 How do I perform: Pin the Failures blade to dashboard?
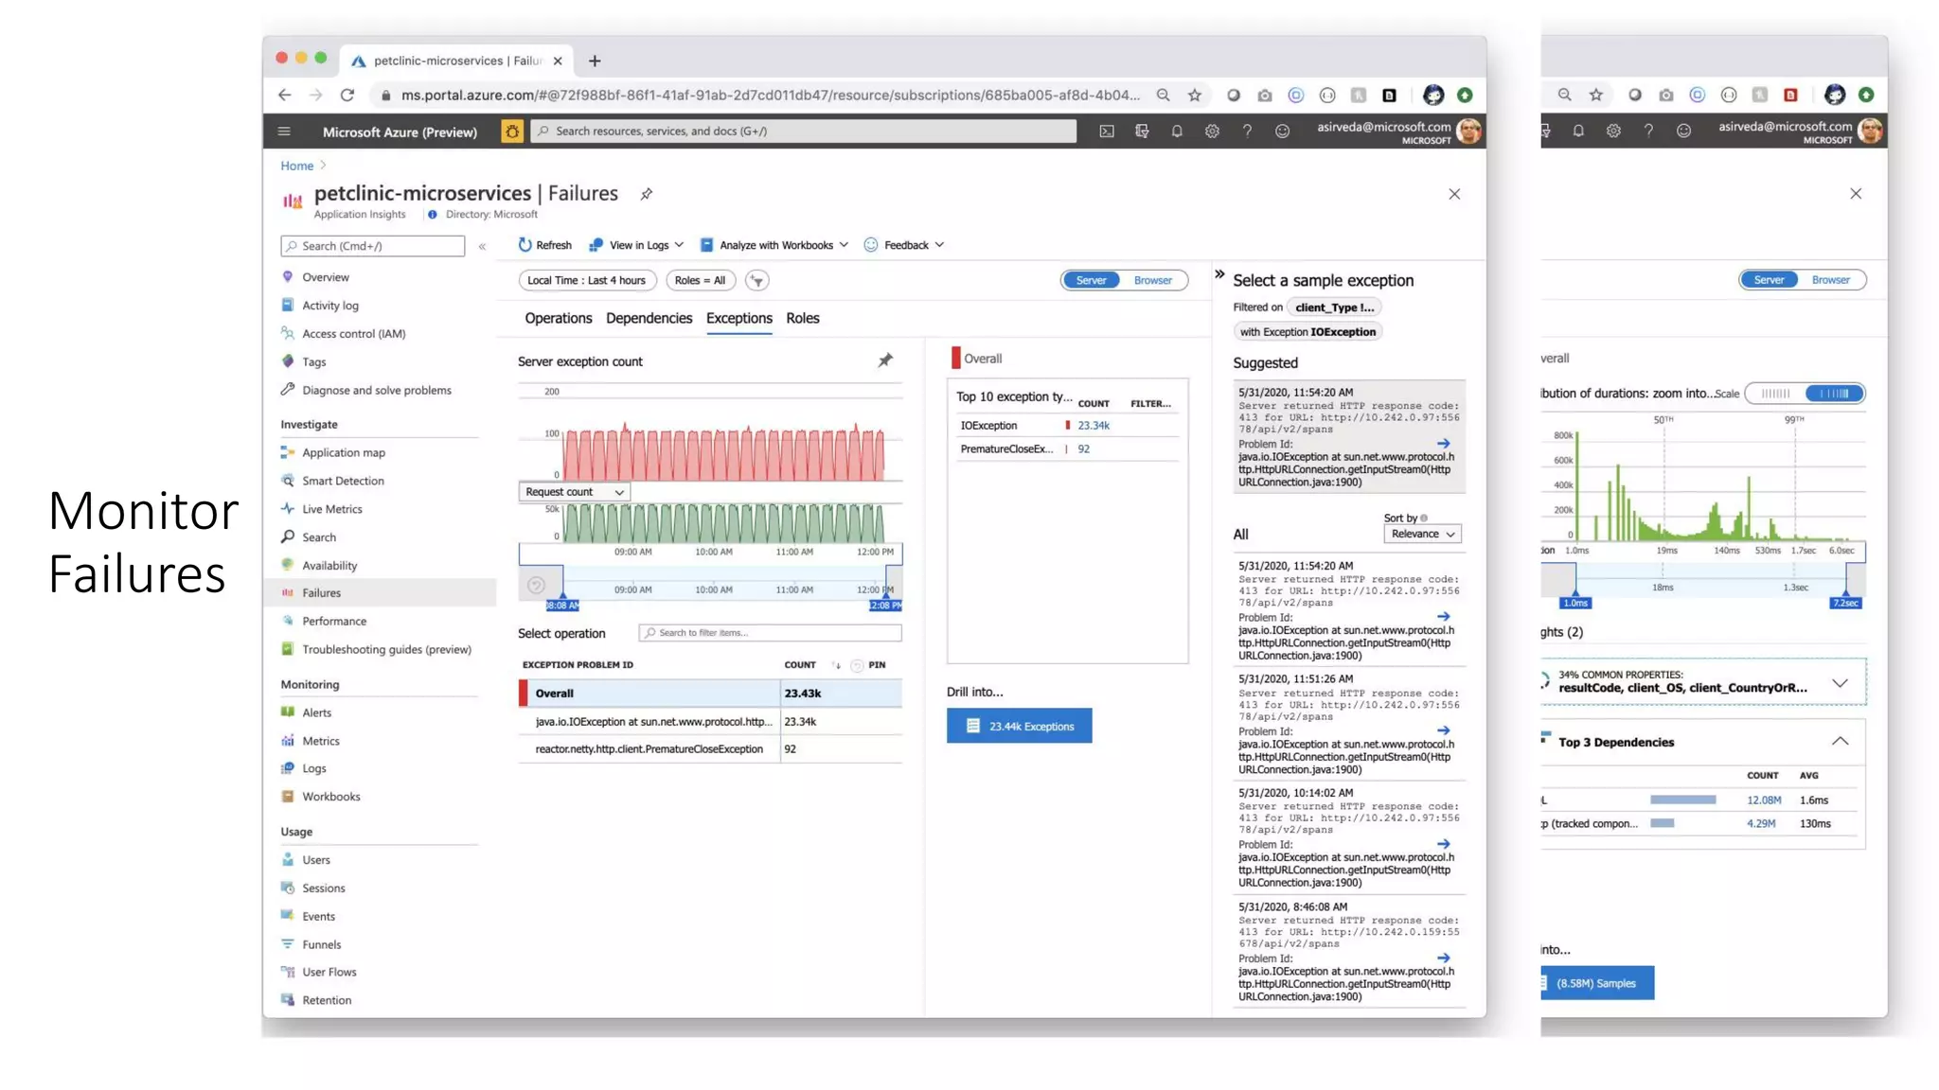pos(646,194)
